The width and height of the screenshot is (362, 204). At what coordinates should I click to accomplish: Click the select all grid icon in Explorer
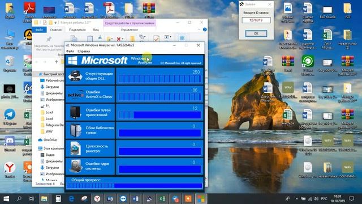pos(182,38)
